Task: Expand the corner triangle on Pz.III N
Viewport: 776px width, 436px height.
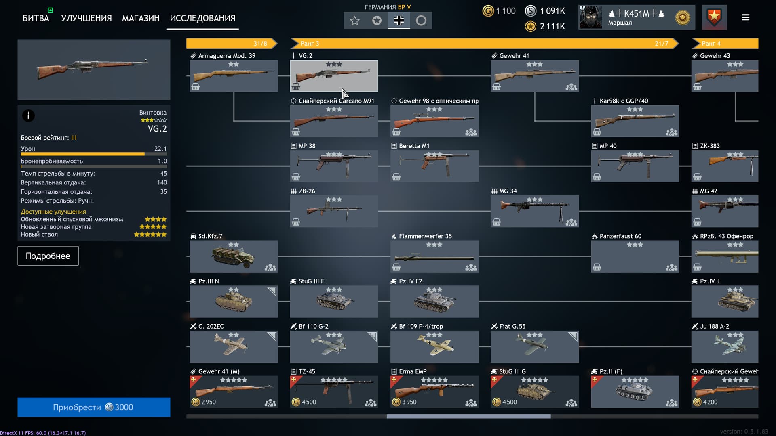Action: pyautogui.click(x=272, y=291)
